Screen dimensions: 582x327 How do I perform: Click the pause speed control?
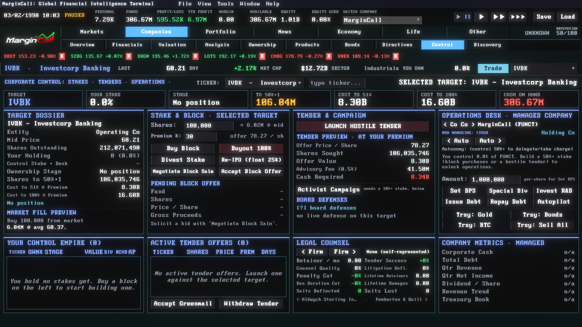463,17
